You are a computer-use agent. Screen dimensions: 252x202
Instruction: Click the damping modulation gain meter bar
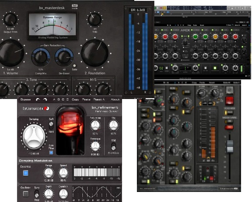[97, 172]
